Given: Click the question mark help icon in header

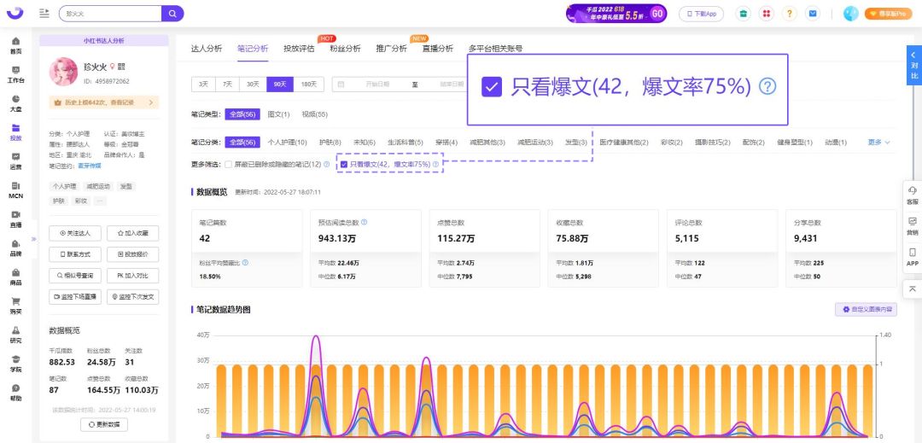Looking at the screenshot, I should [790, 14].
